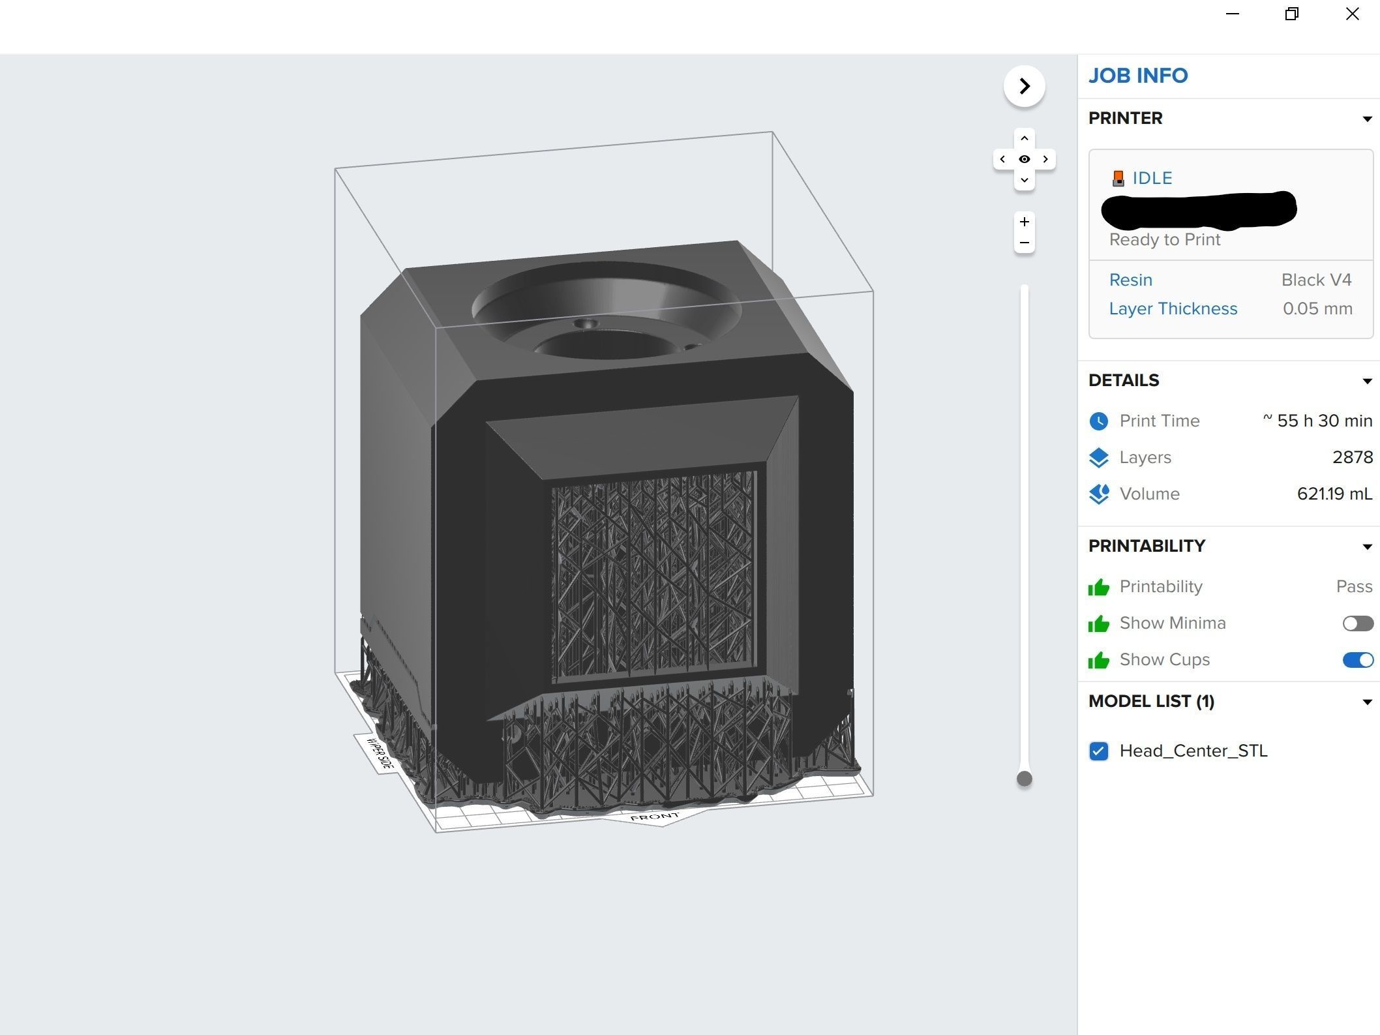Select the Head_Center_STL model name
1380x1035 pixels.
[1193, 751]
